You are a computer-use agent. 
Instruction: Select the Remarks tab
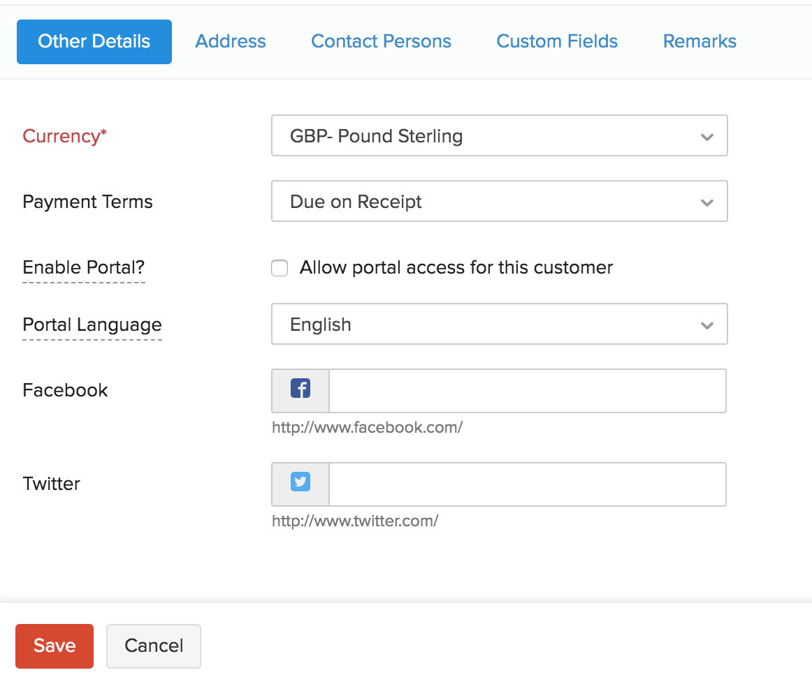point(699,42)
